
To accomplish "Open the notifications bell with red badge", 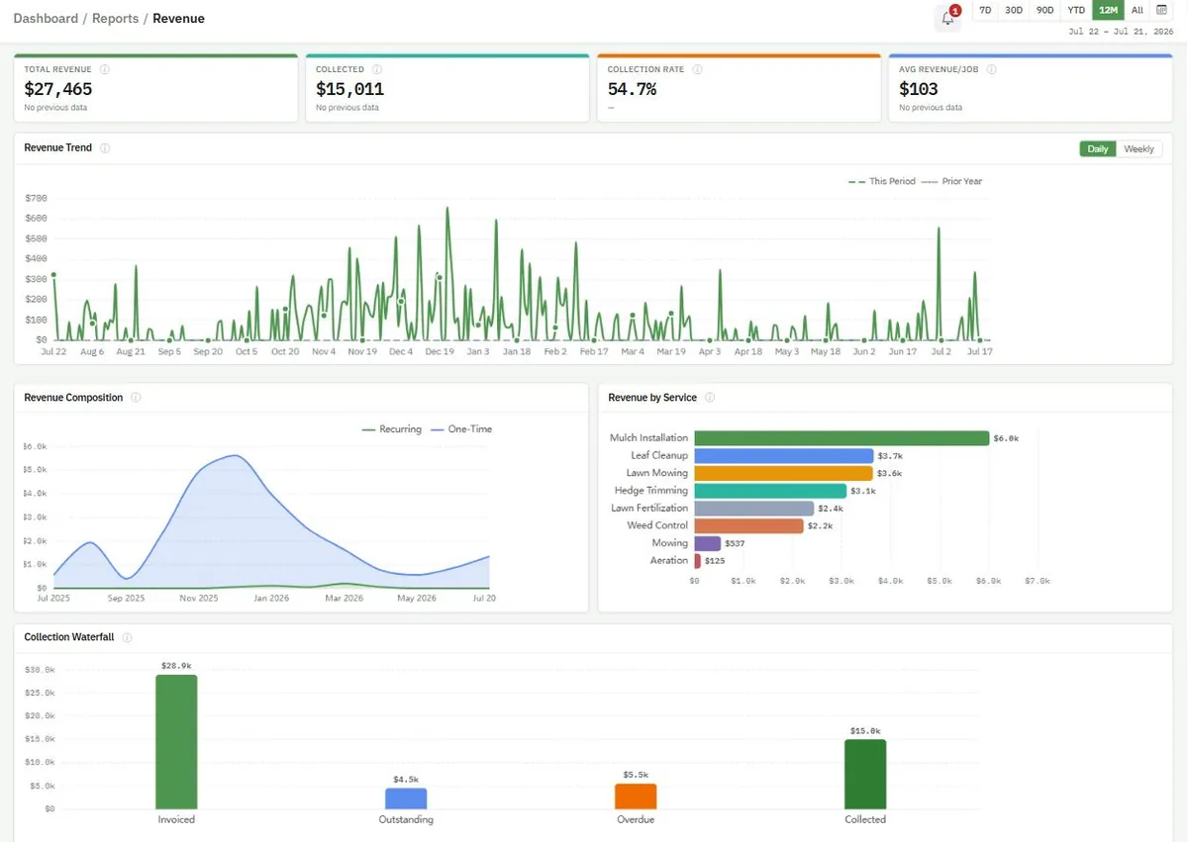I will pyautogui.click(x=948, y=18).
